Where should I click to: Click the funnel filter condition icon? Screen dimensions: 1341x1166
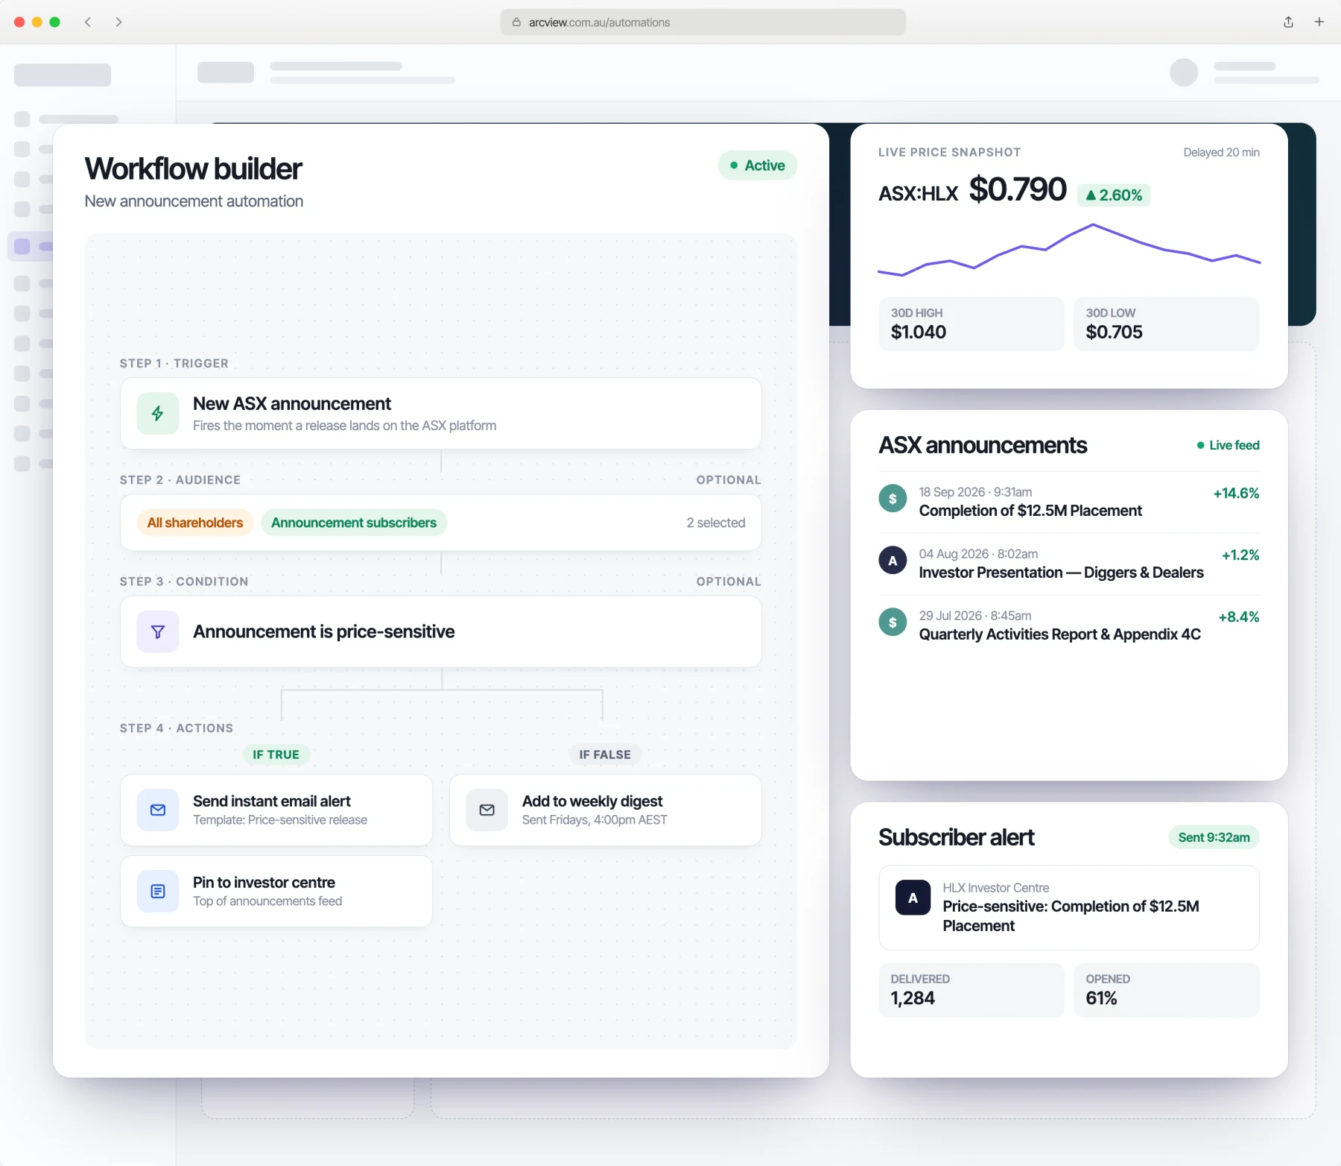158,632
